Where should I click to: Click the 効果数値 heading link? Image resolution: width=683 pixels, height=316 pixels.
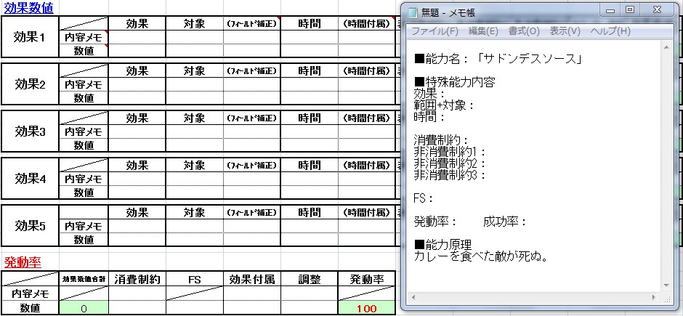click(28, 9)
